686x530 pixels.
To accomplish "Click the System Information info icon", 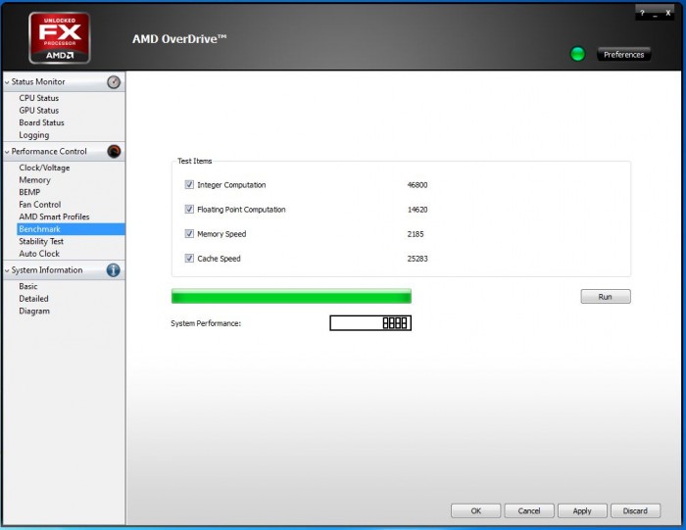I will click(114, 270).
